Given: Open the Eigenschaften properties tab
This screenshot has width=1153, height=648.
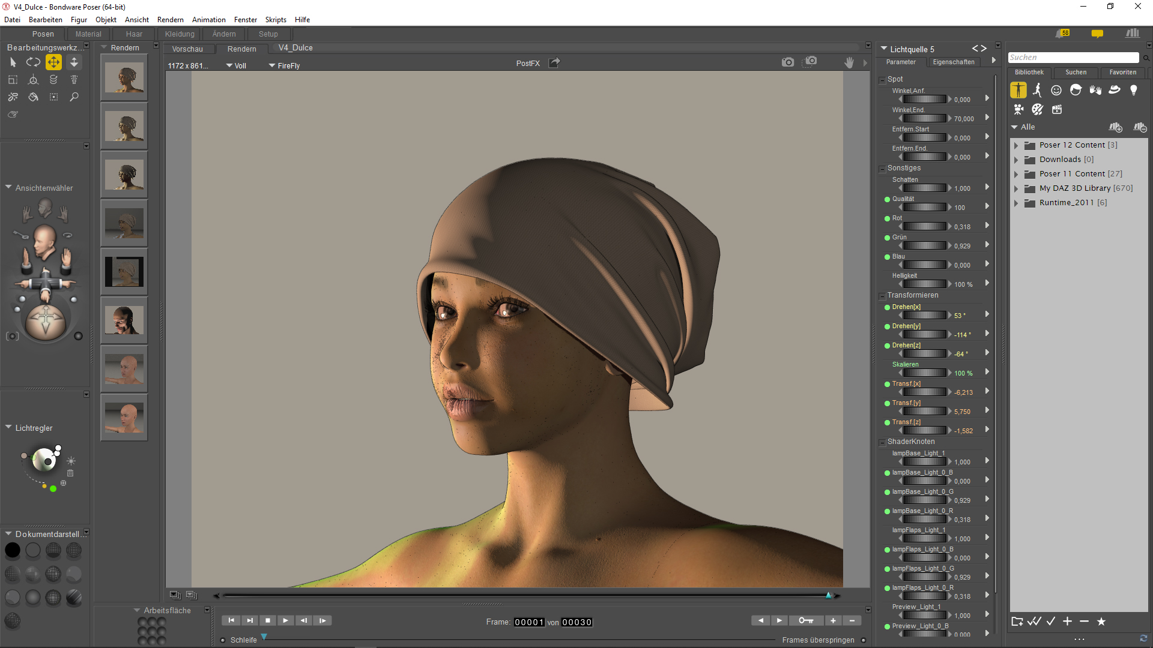Looking at the screenshot, I should [953, 62].
